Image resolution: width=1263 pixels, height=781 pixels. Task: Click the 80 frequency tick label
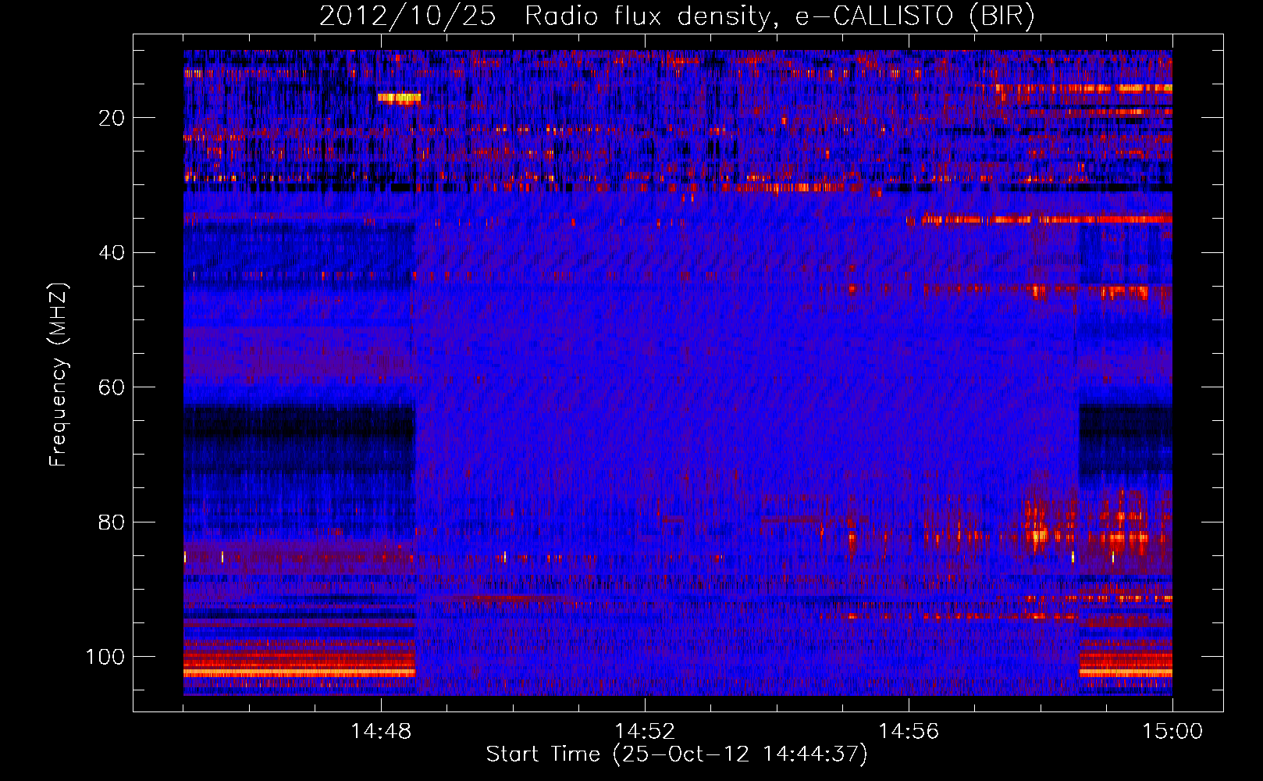click(x=112, y=522)
